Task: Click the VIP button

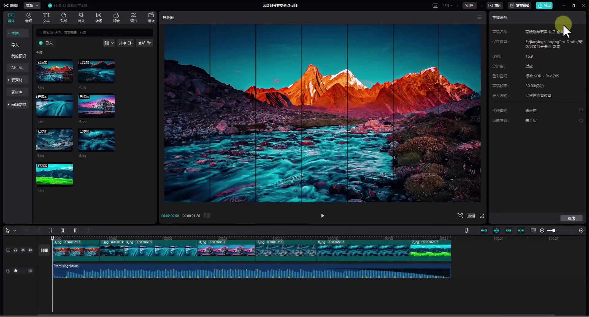Action: click(469, 6)
